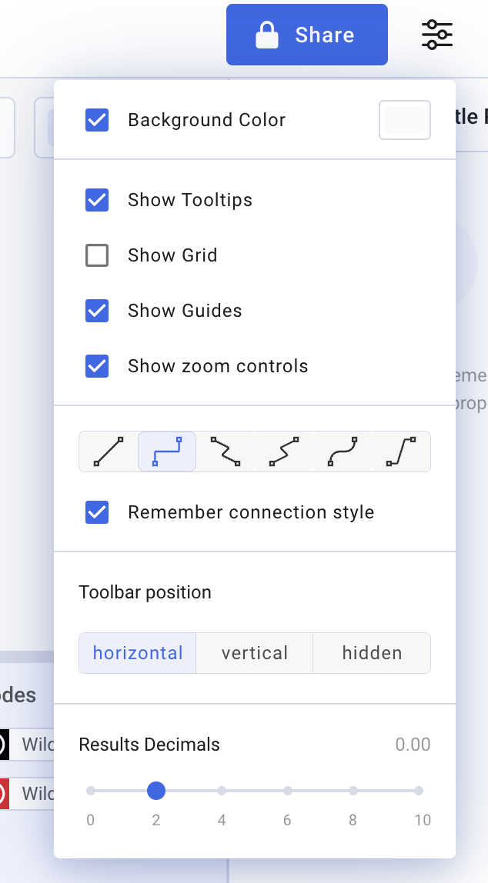Image resolution: width=488 pixels, height=883 pixels.
Task: Turn off Show Guides
Action: [97, 311]
